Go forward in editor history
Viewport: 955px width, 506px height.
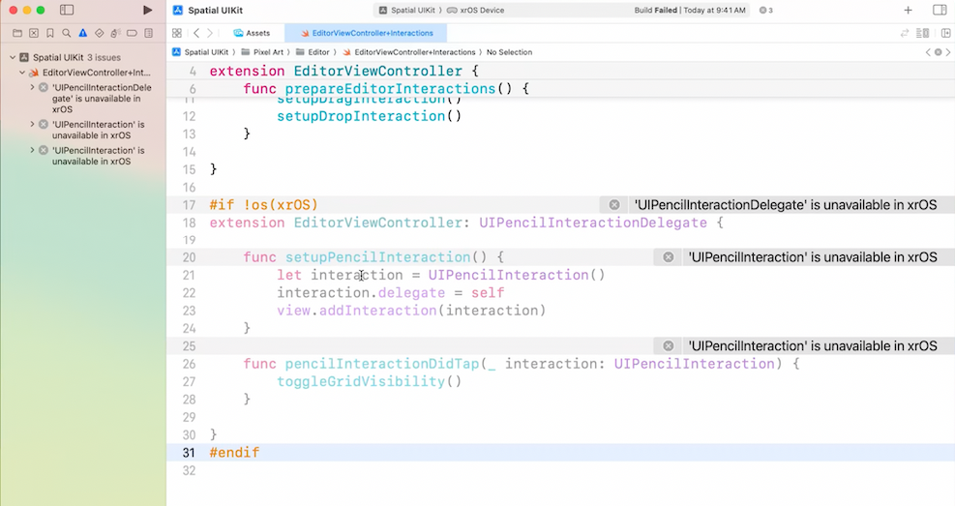(x=210, y=33)
